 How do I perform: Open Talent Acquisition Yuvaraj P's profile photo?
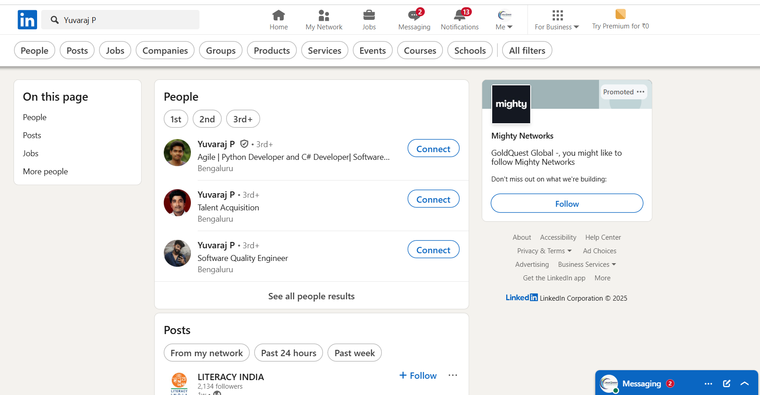pyautogui.click(x=177, y=203)
